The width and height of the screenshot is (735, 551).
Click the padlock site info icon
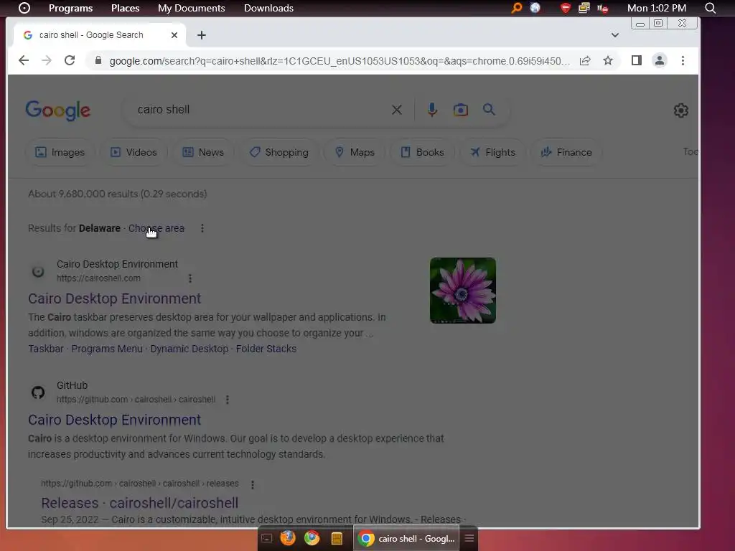pos(98,60)
